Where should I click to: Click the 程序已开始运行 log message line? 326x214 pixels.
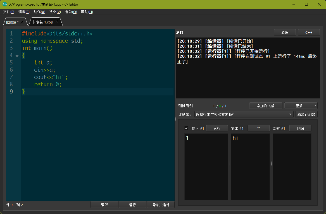[223, 51]
